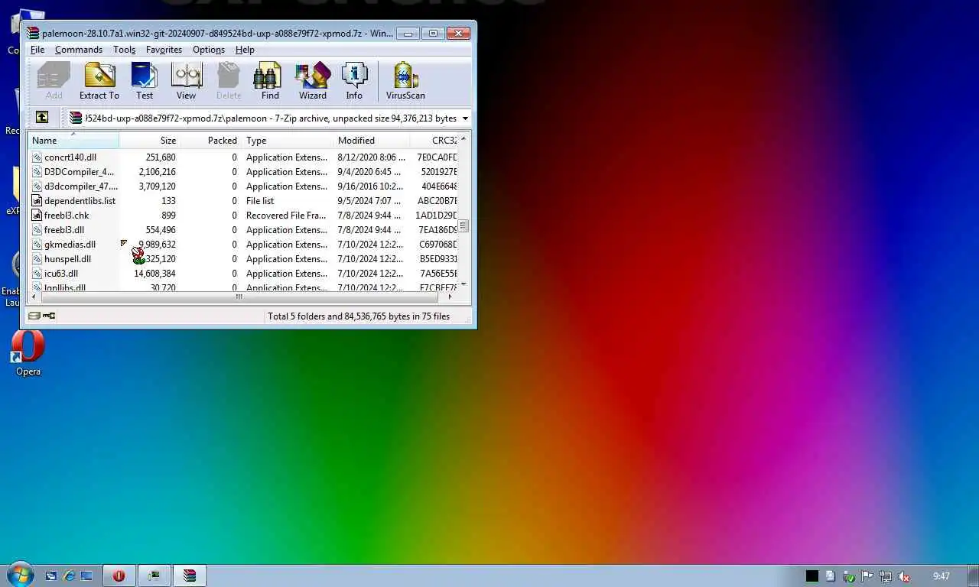979x587 pixels.
Task: Switch to WinRAR taskbar button
Action: (x=190, y=576)
